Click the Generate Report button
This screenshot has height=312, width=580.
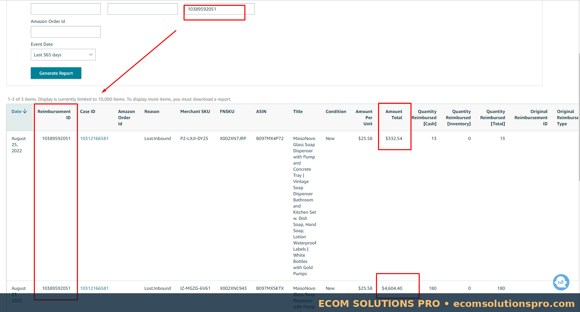[56, 73]
